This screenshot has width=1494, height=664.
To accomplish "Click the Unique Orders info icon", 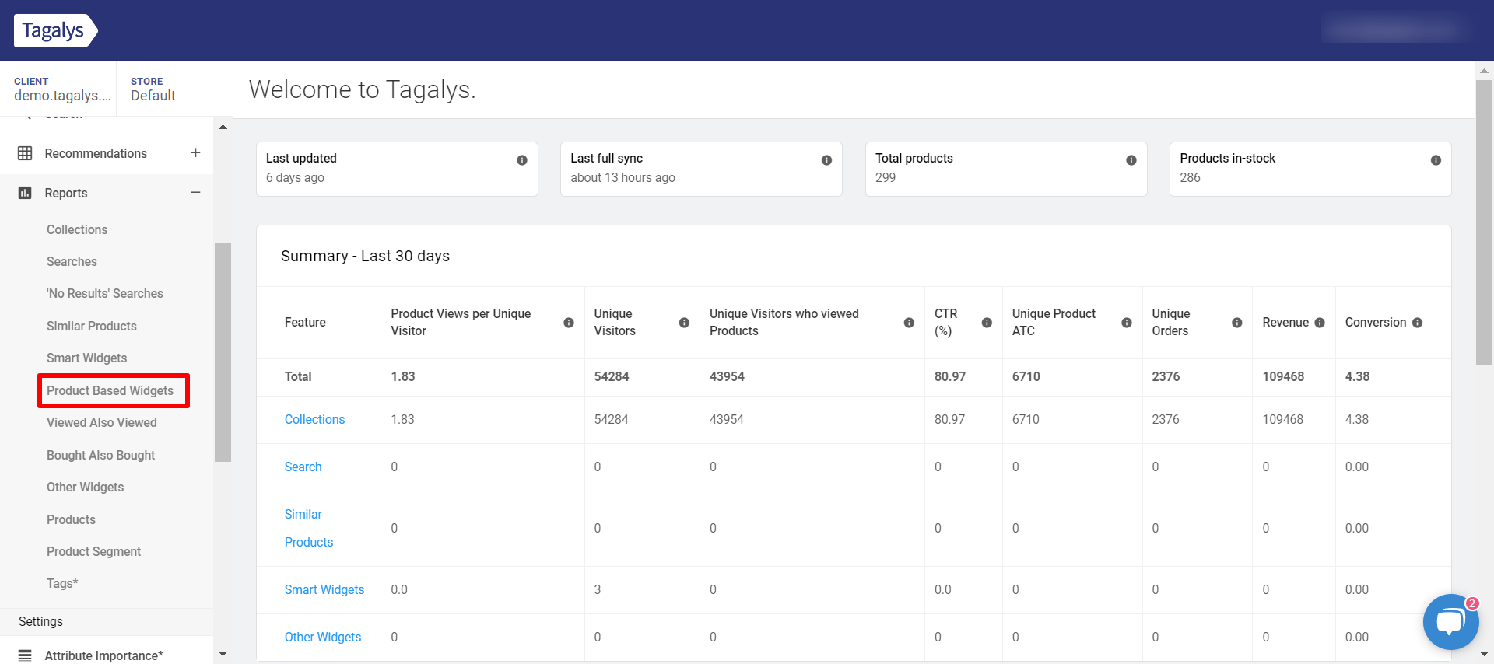I will pos(1237,323).
